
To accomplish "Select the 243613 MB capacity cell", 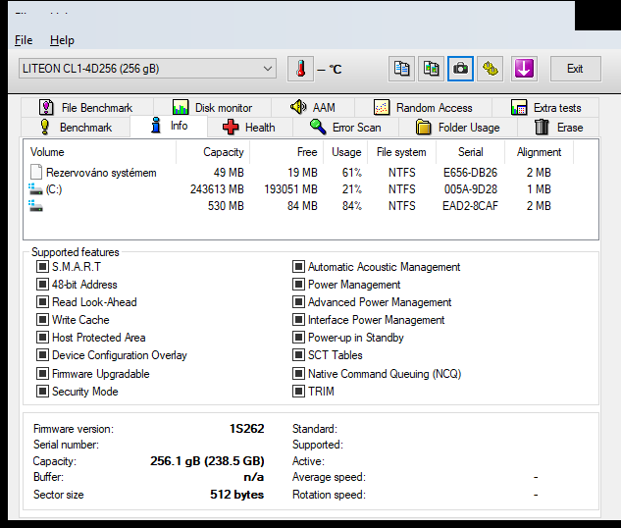I will coord(217,189).
